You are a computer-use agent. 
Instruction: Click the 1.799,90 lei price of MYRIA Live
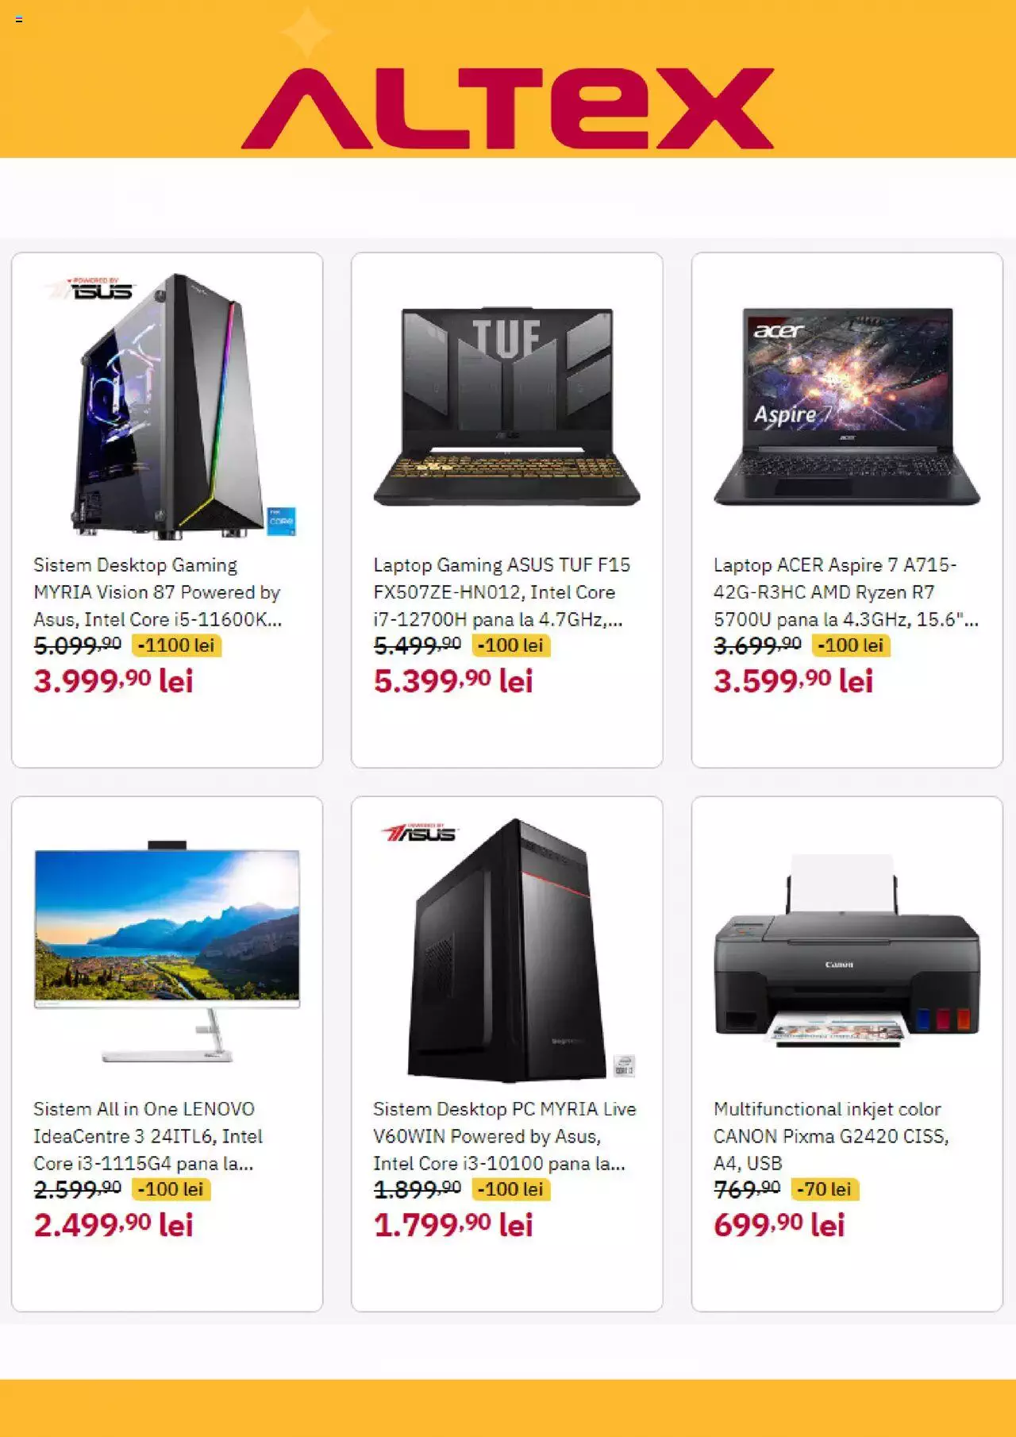[x=453, y=1225]
